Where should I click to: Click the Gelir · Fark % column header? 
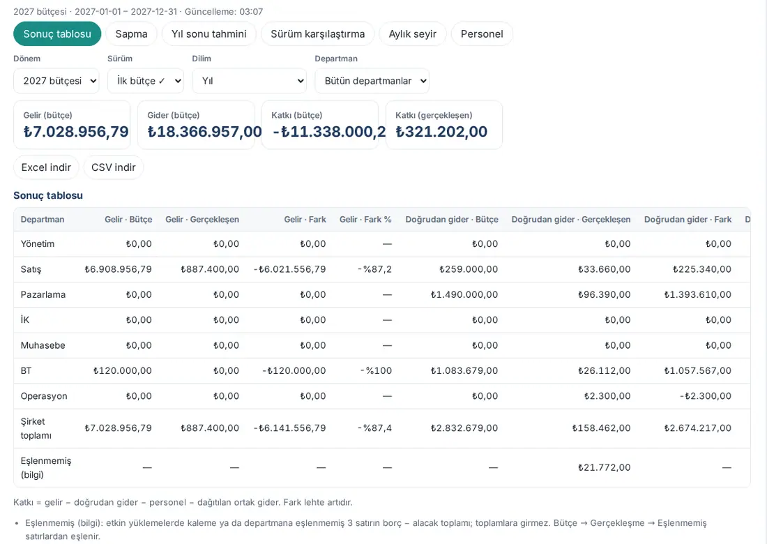365,219
